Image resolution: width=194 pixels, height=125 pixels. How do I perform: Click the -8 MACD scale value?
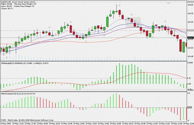click(188, 121)
